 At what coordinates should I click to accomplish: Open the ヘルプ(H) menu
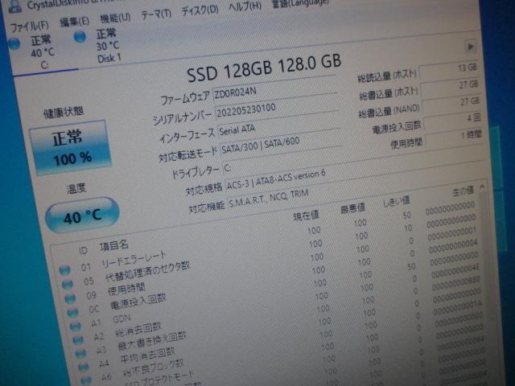click(x=245, y=6)
